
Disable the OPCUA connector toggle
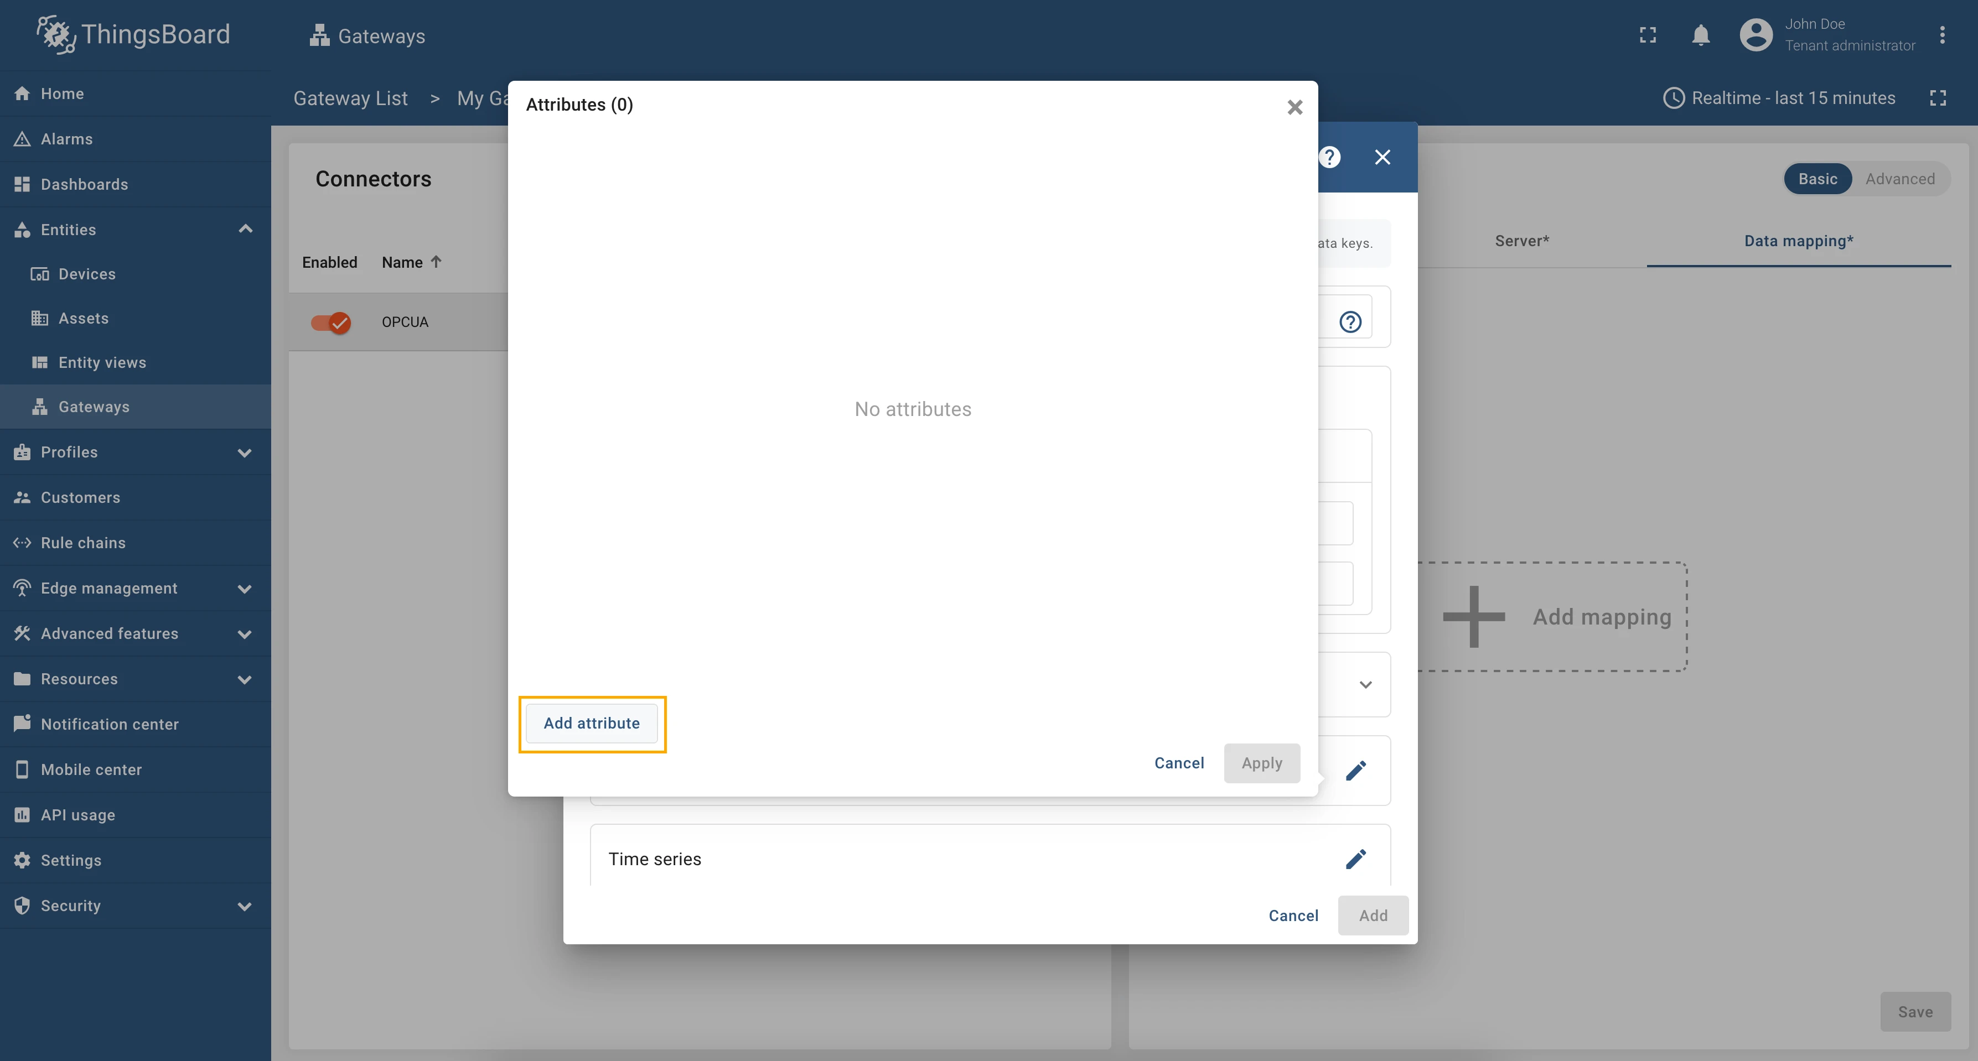tap(331, 323)
